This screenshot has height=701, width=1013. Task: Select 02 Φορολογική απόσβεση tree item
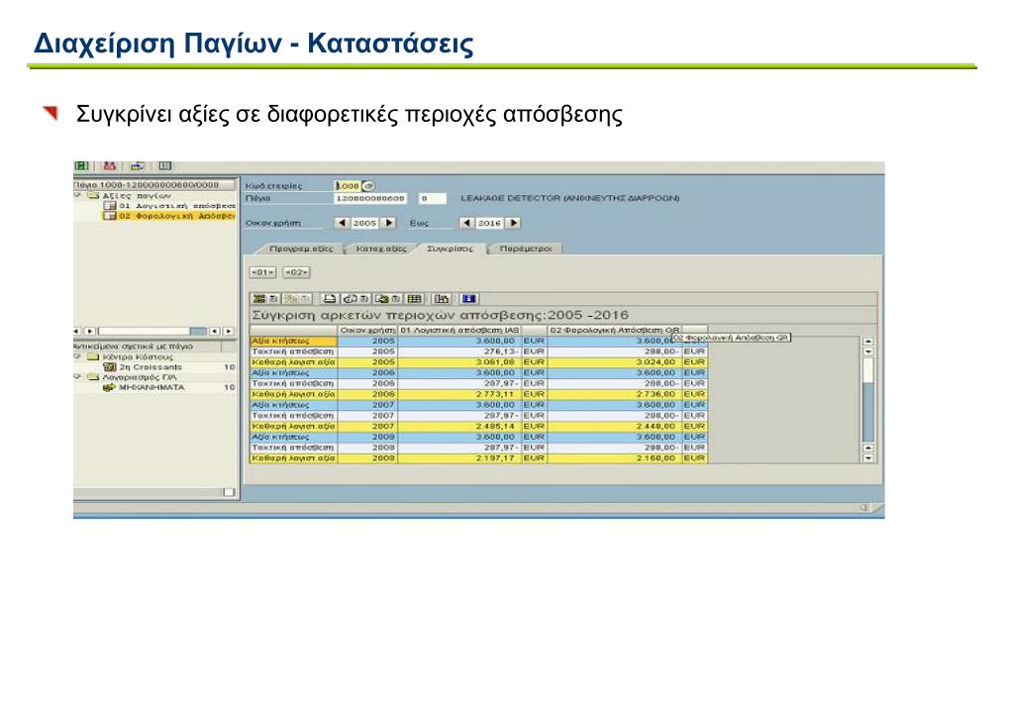click(169, 216)
